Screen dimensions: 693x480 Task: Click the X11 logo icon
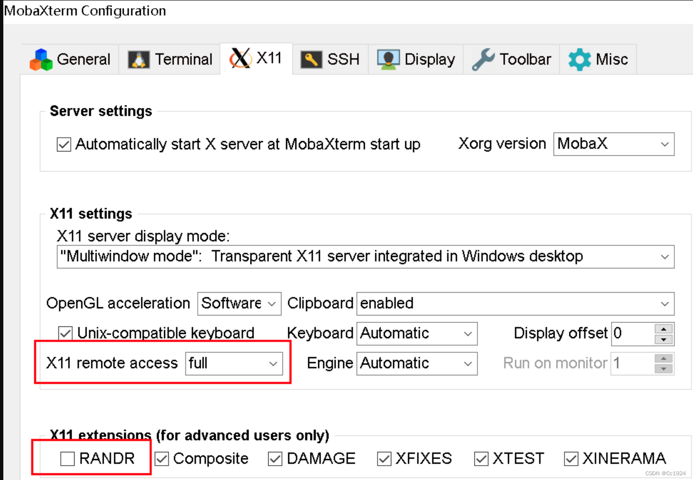240,58
